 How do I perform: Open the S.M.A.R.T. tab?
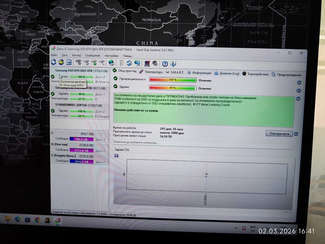tap(175, 72)
